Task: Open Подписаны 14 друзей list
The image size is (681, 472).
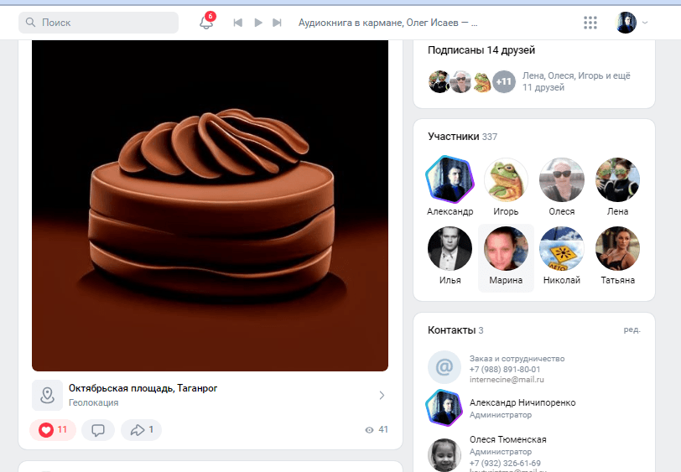Action: point(481,50)
